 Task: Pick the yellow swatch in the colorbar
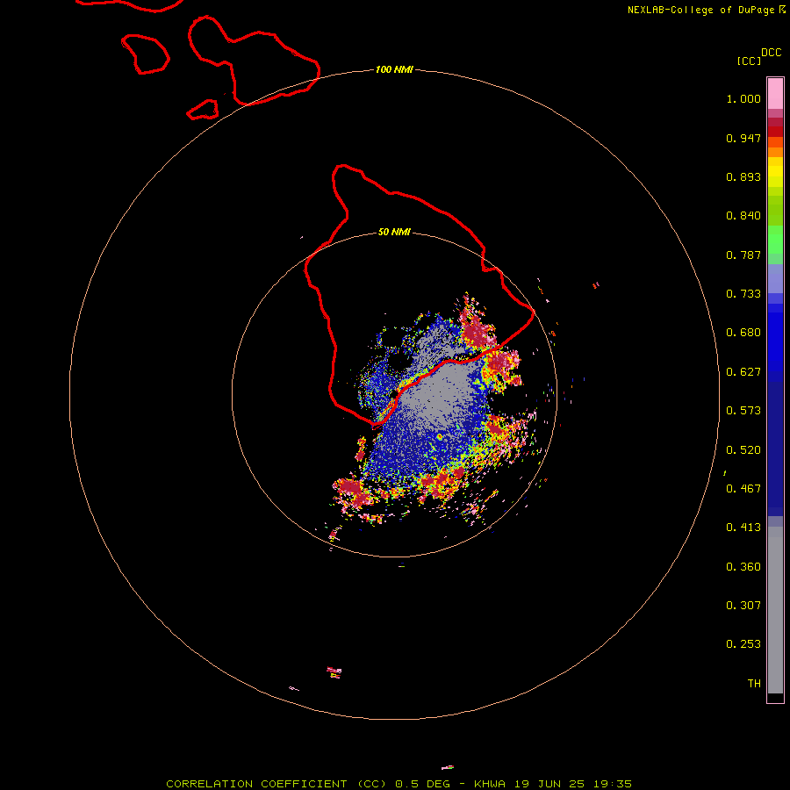pos(775,172)
